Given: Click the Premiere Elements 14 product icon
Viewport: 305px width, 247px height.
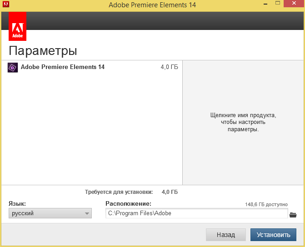Looking at the screenshot, I should pos(13,68).
